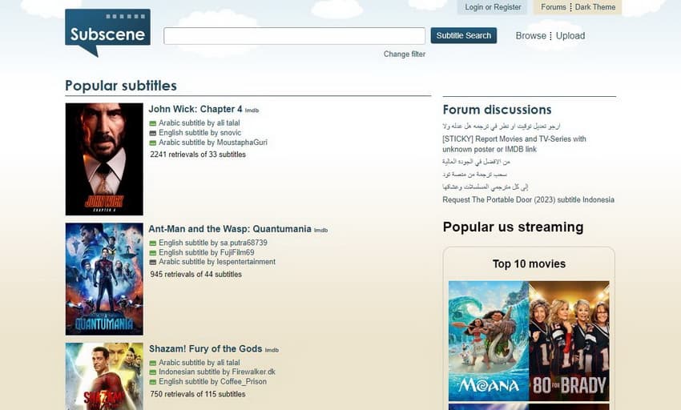Open the 80 for Brady poster
Screen dimensions: 681x410
click(569, 341)
